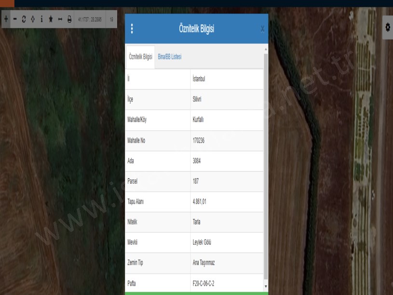
Task: Switch to Bina/BB Listesi tab
Action: (170, 57)
